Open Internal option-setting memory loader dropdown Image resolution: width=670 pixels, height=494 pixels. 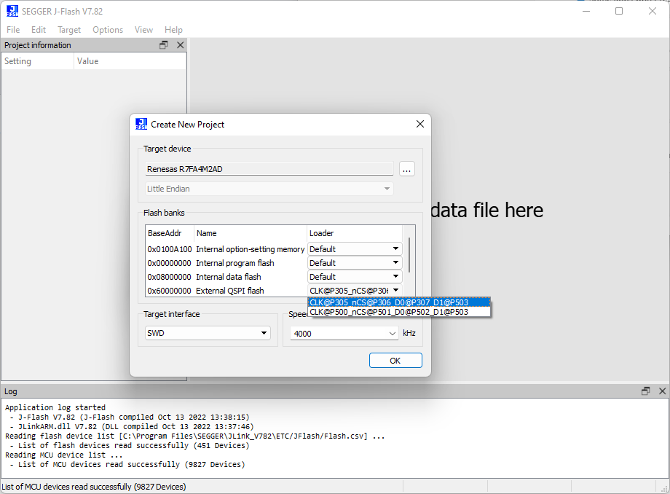pyautogui.click(x=355, y=249)
